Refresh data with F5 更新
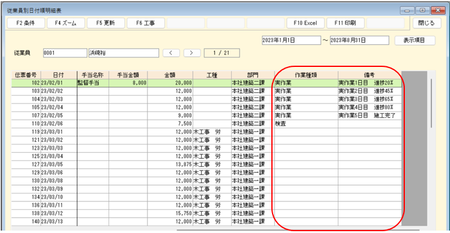This screenshot has height=233, width=450. (x=105, y=23)
